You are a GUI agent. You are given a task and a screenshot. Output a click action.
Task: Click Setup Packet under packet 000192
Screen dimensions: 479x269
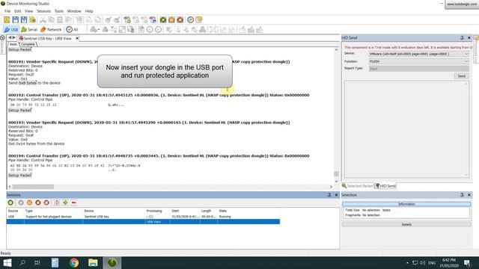20,110
